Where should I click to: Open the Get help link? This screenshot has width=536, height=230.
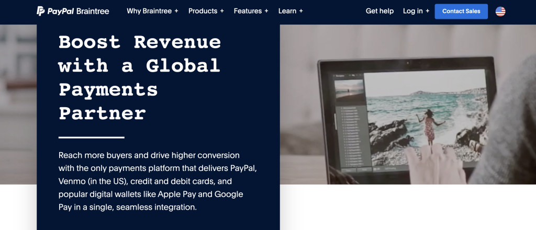(379, 11)
